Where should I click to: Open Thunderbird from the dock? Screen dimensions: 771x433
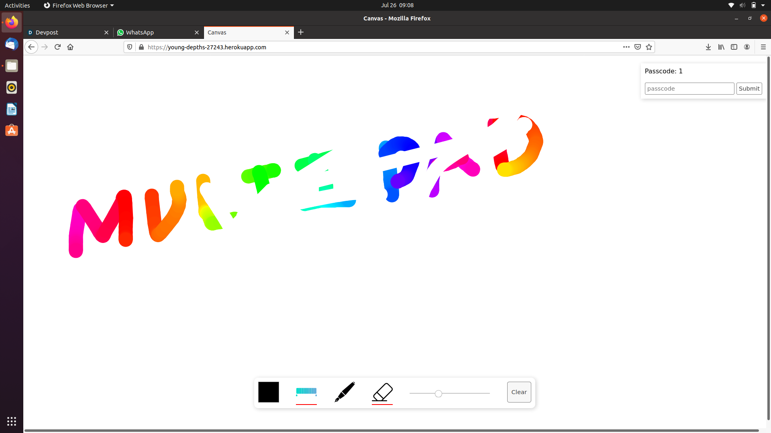[12, 44]
